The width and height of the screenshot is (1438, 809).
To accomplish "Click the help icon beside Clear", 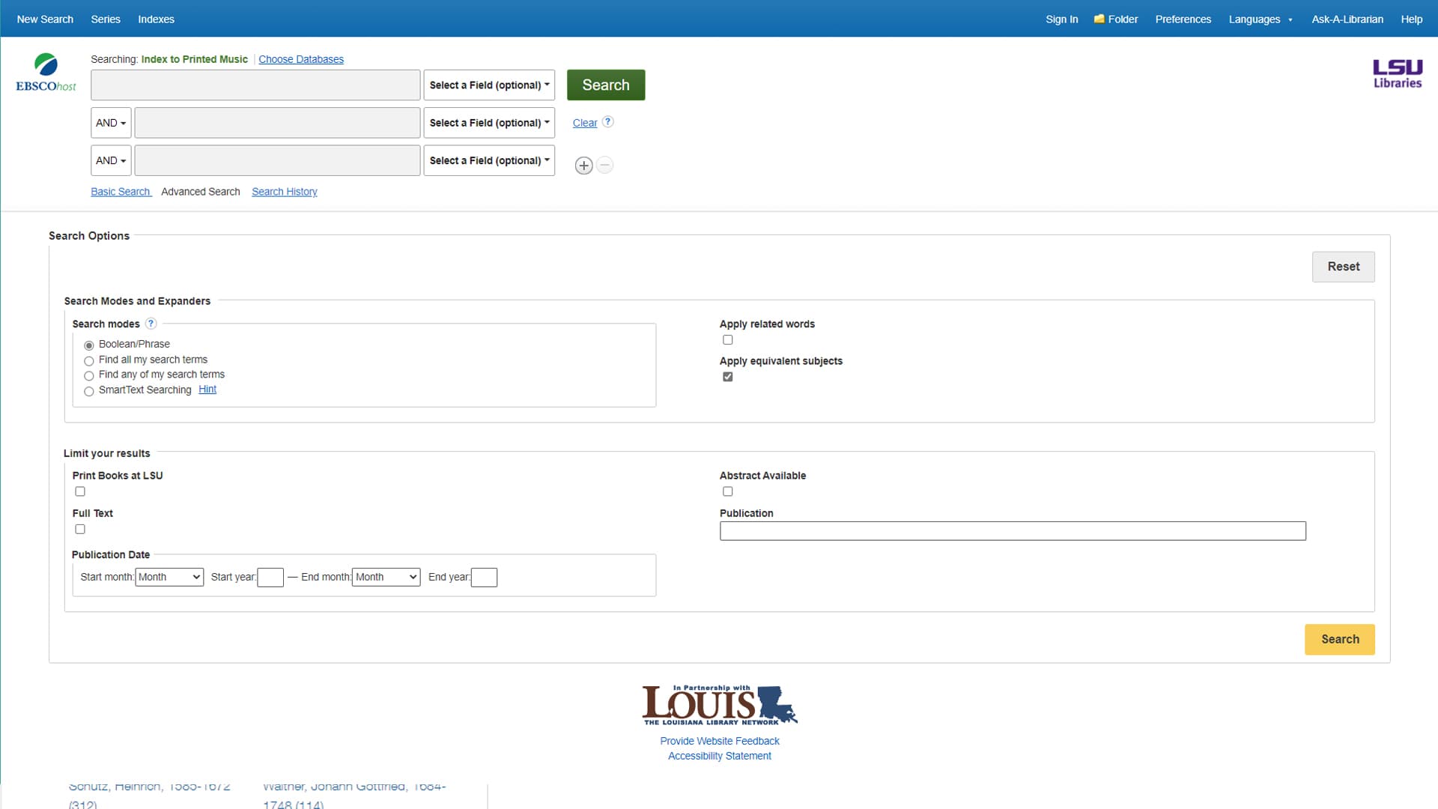I will click(608, 121).
